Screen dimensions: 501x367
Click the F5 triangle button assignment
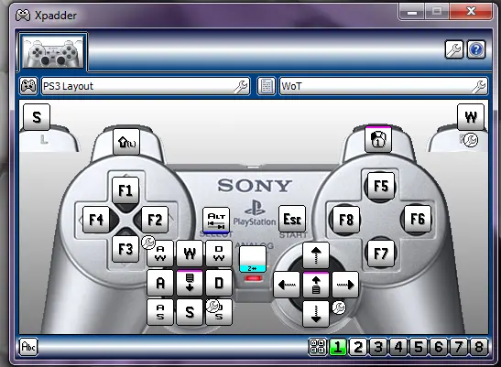[381, 186]
